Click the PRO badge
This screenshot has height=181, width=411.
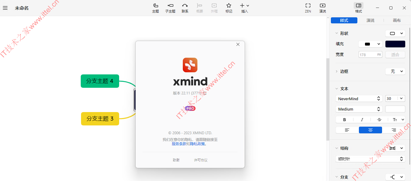pos(190,108)
